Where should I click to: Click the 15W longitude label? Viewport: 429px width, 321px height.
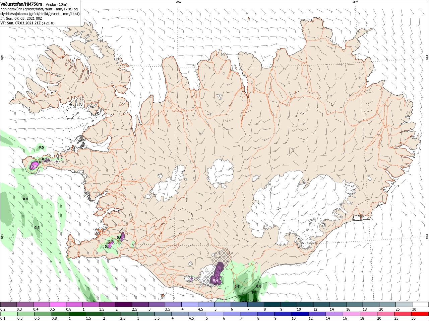pyautogui.click(x=355, y=2)
